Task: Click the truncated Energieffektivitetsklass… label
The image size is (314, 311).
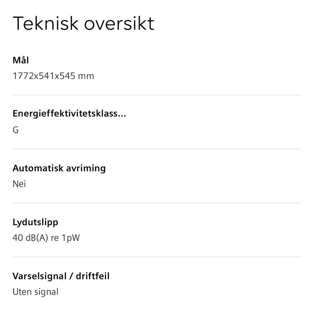Action: pyautogui.click(x=69, y=114)
